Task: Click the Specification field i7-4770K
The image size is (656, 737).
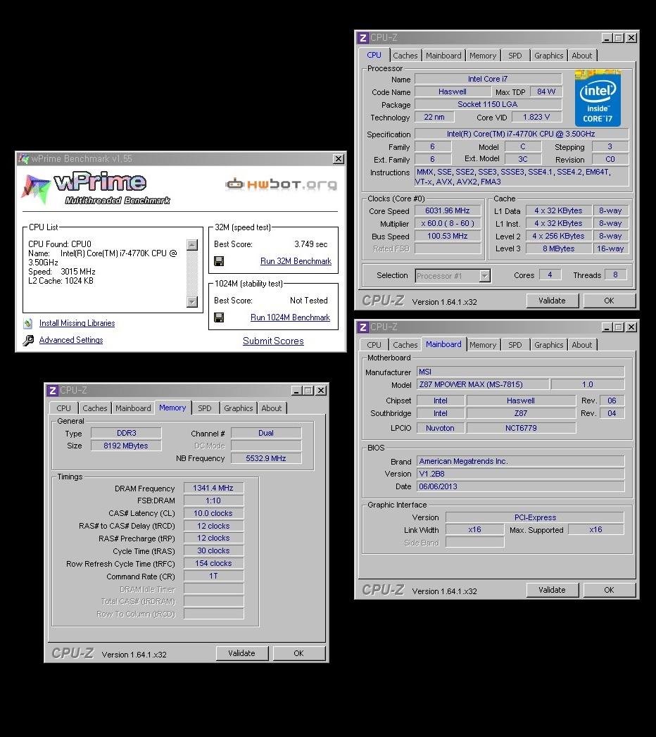Action: point(521,134)
